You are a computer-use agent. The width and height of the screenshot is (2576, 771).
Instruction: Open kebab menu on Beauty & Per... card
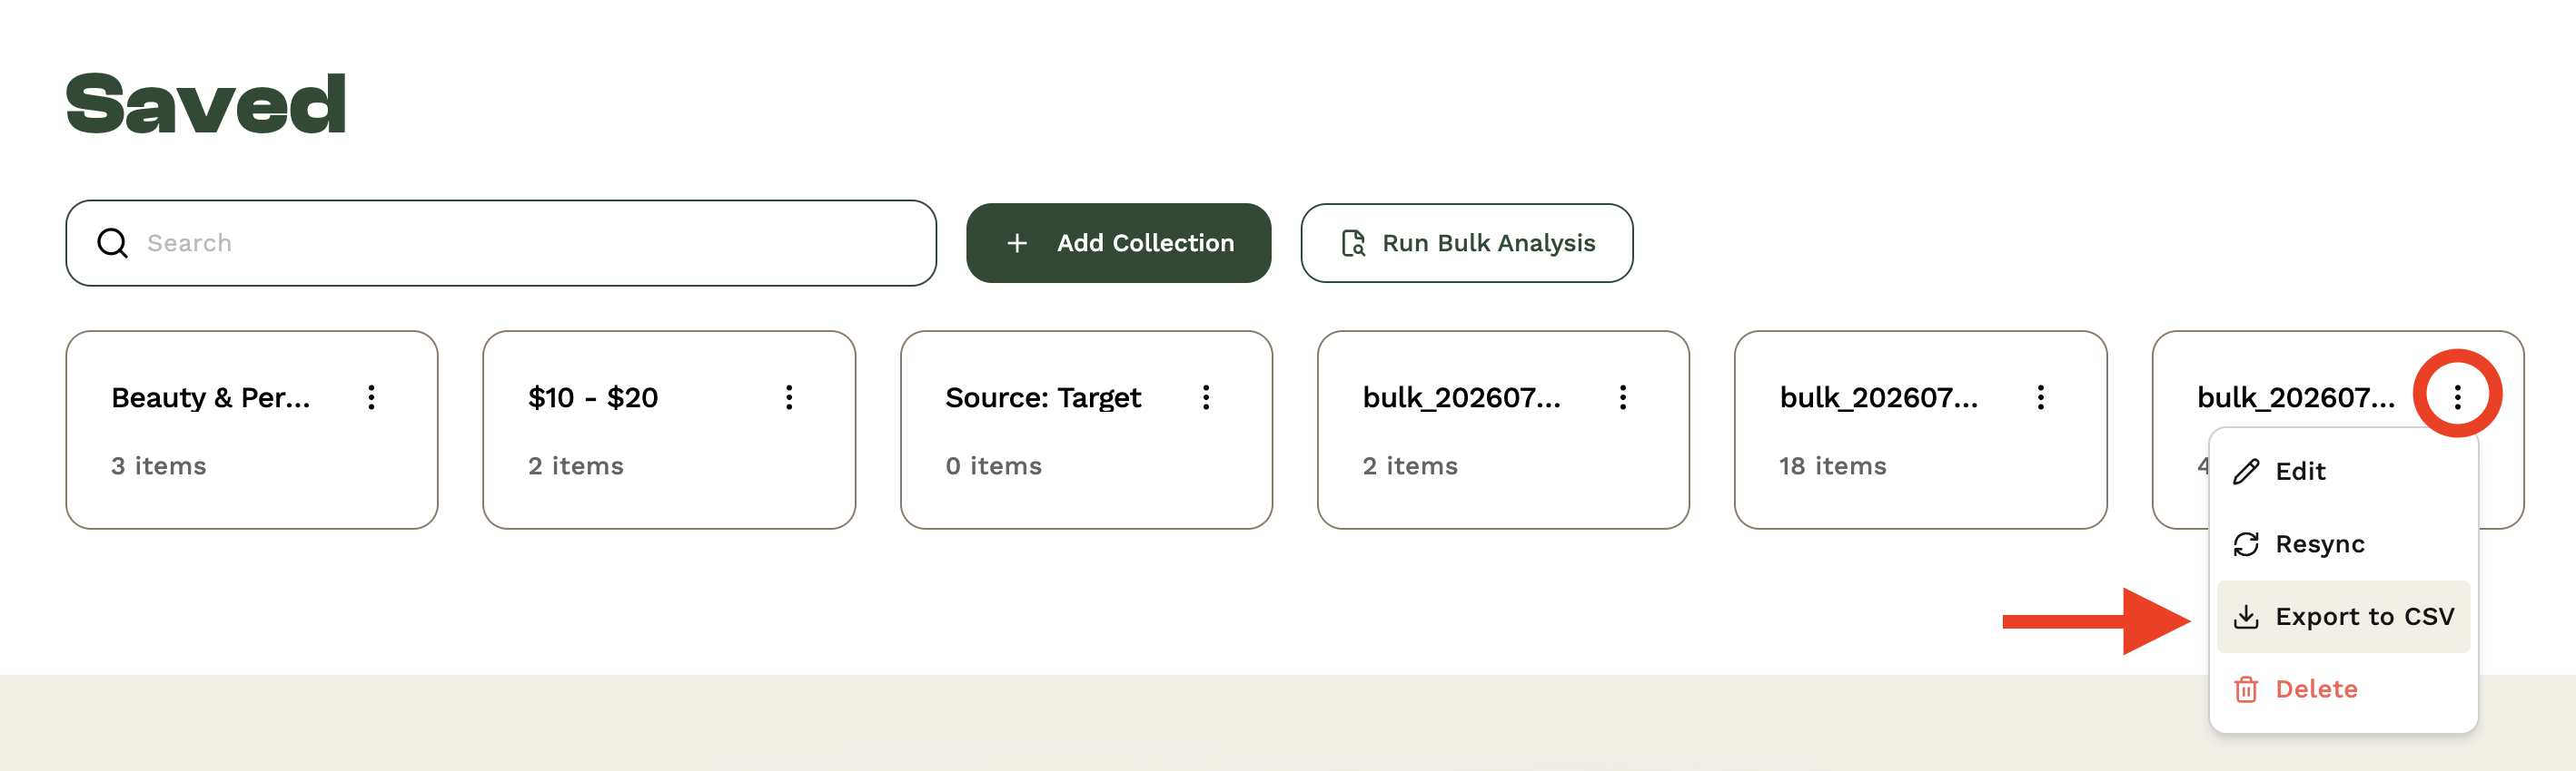[x=371, y=397]
